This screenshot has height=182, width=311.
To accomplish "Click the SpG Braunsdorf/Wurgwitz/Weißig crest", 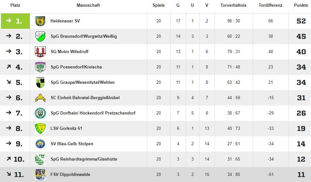I will (x=40, y=36).
